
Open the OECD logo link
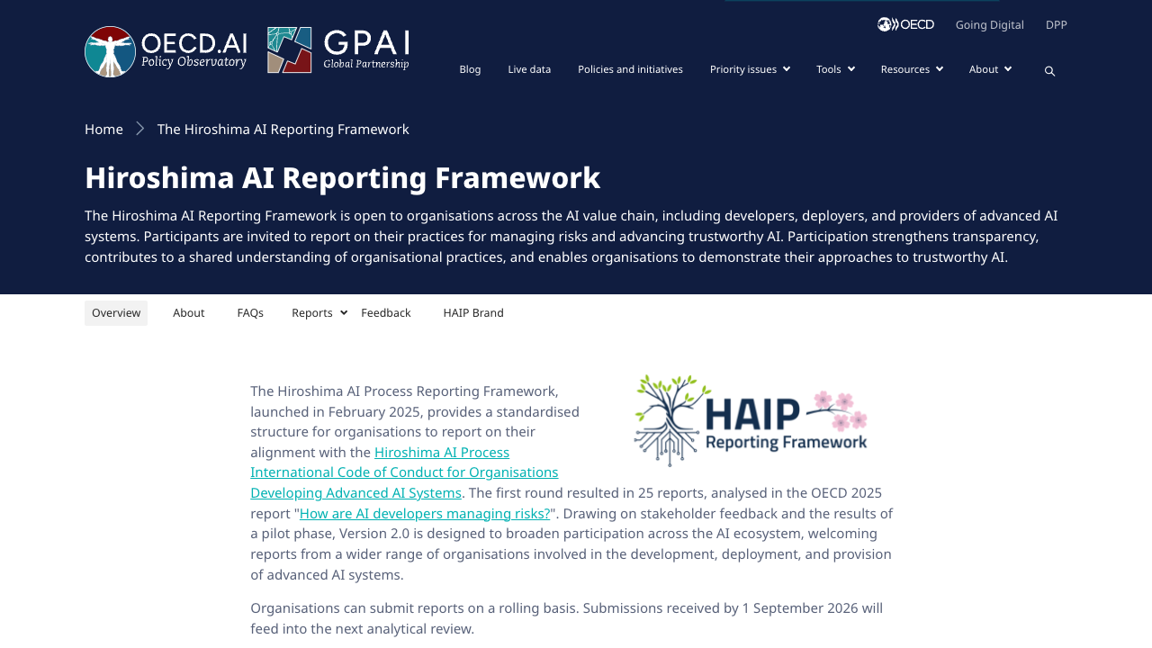(905, 24)
